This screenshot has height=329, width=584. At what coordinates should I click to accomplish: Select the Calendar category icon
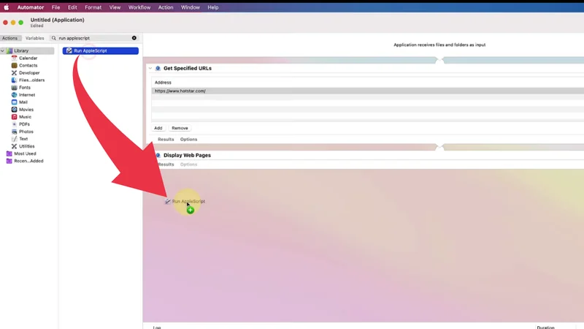[x=14, y=58]
